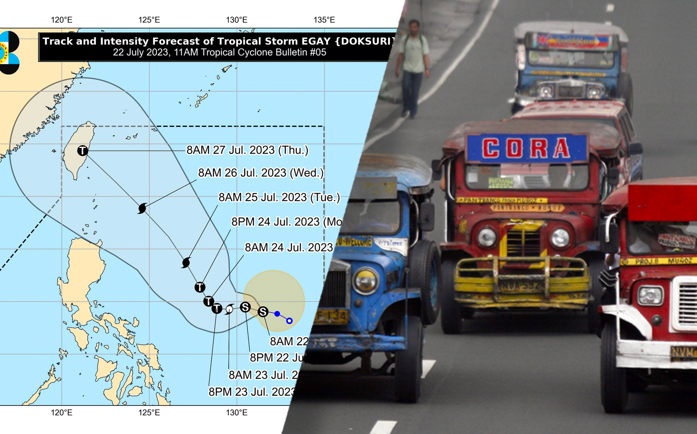Click the PAGASA logo in the corner
This screenshot has width=697, height=434.
(9, 52)
